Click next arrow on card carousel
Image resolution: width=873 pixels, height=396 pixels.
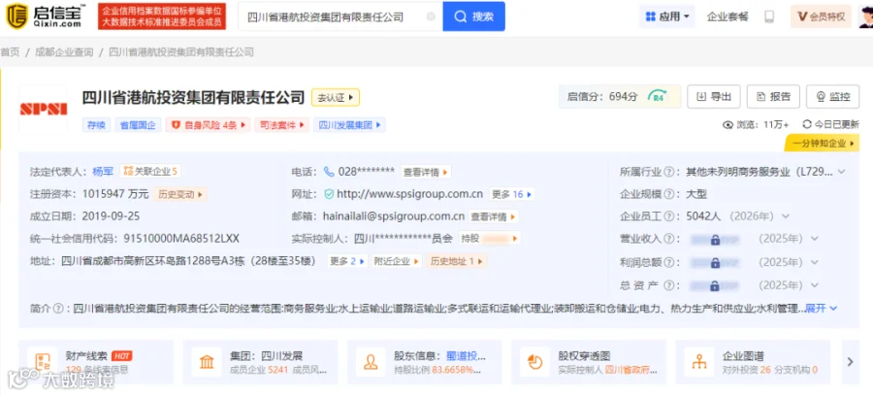(x=850, y=362)
